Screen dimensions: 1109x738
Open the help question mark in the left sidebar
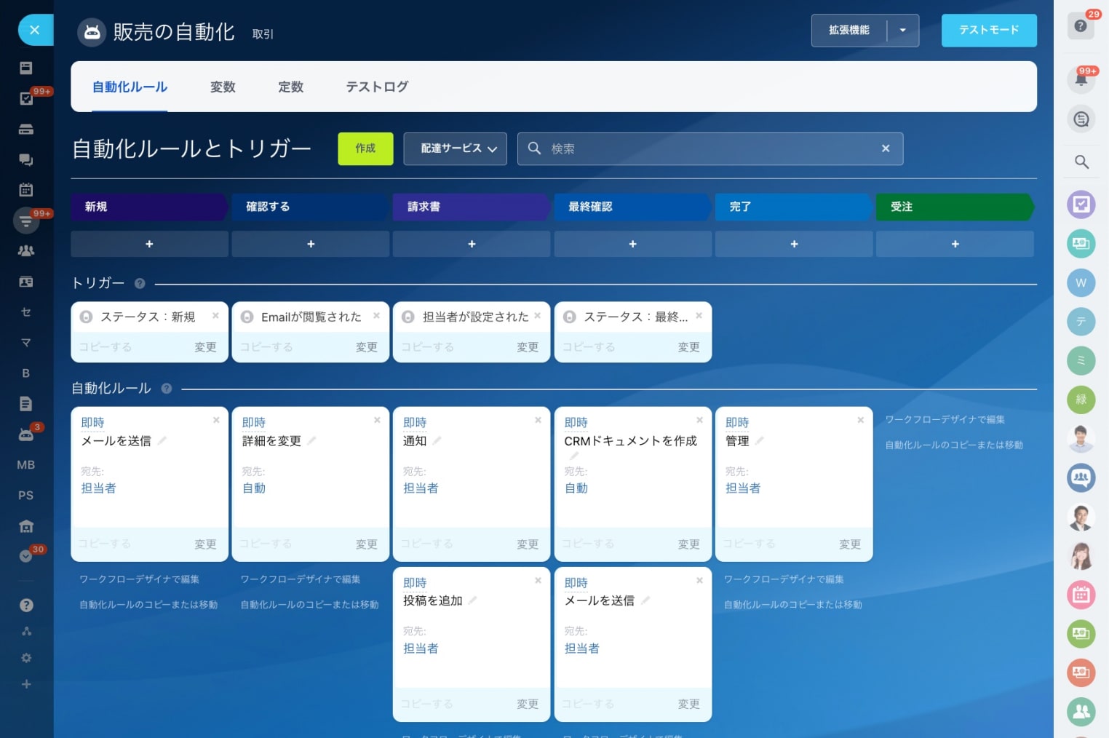26,606
